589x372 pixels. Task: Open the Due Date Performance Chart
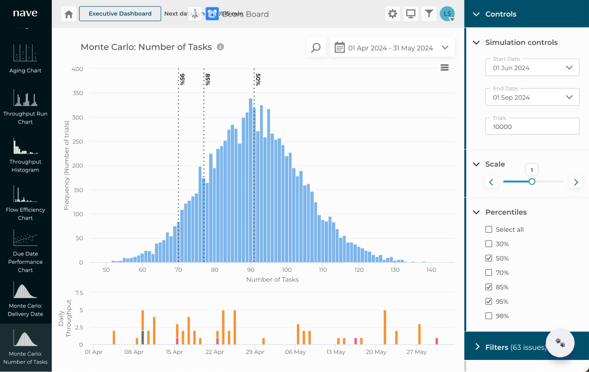pyautogui.click(x=25, y=249)
